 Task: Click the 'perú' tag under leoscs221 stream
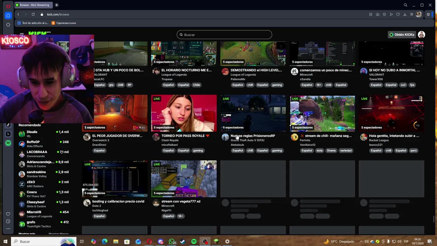coord(413,150)
